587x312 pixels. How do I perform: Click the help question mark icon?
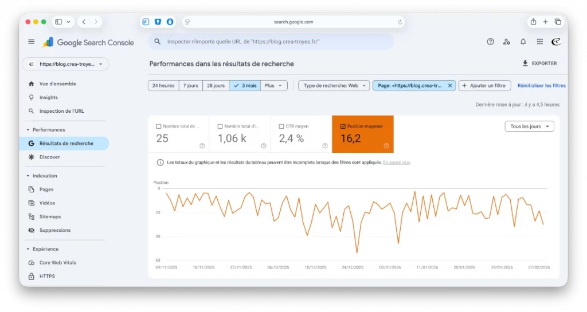490,42
